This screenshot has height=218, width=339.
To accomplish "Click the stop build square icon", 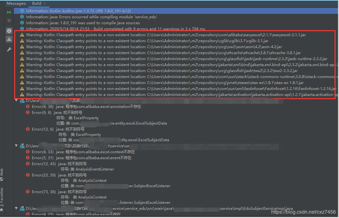I will (9, 20).
